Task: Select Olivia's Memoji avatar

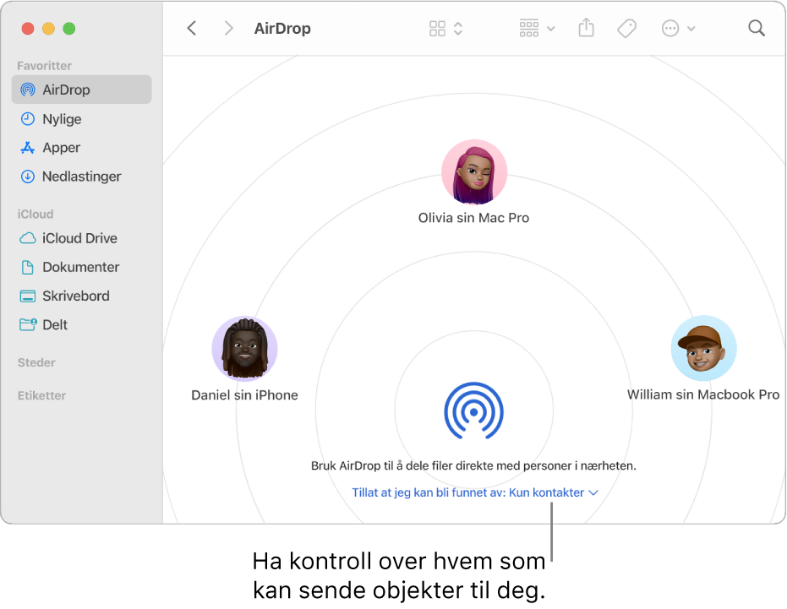Action: pyautogui.click(x=474, y=172)
